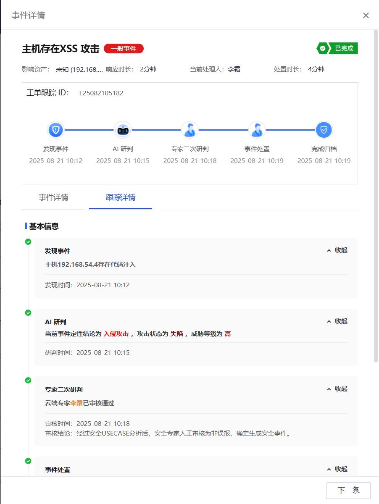Switch to the 事件详情 tab

53,197
